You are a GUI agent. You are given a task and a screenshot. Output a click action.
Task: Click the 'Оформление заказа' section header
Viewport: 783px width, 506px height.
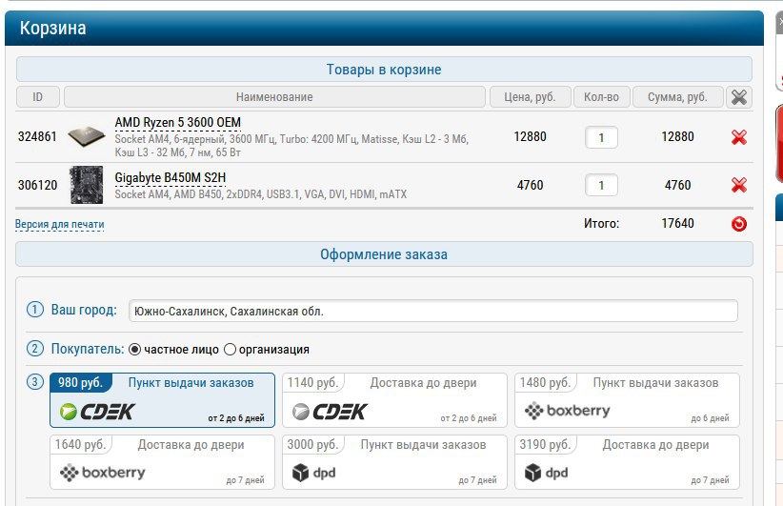(x=384, y=254)
